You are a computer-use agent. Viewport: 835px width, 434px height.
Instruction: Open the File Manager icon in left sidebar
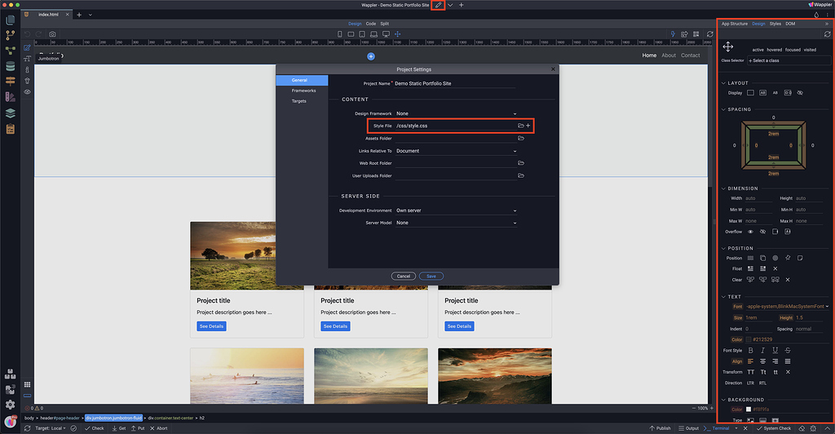10,20
